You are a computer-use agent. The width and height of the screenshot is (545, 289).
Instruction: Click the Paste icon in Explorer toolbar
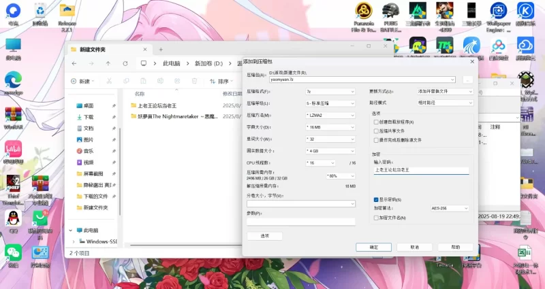(143, 81)
